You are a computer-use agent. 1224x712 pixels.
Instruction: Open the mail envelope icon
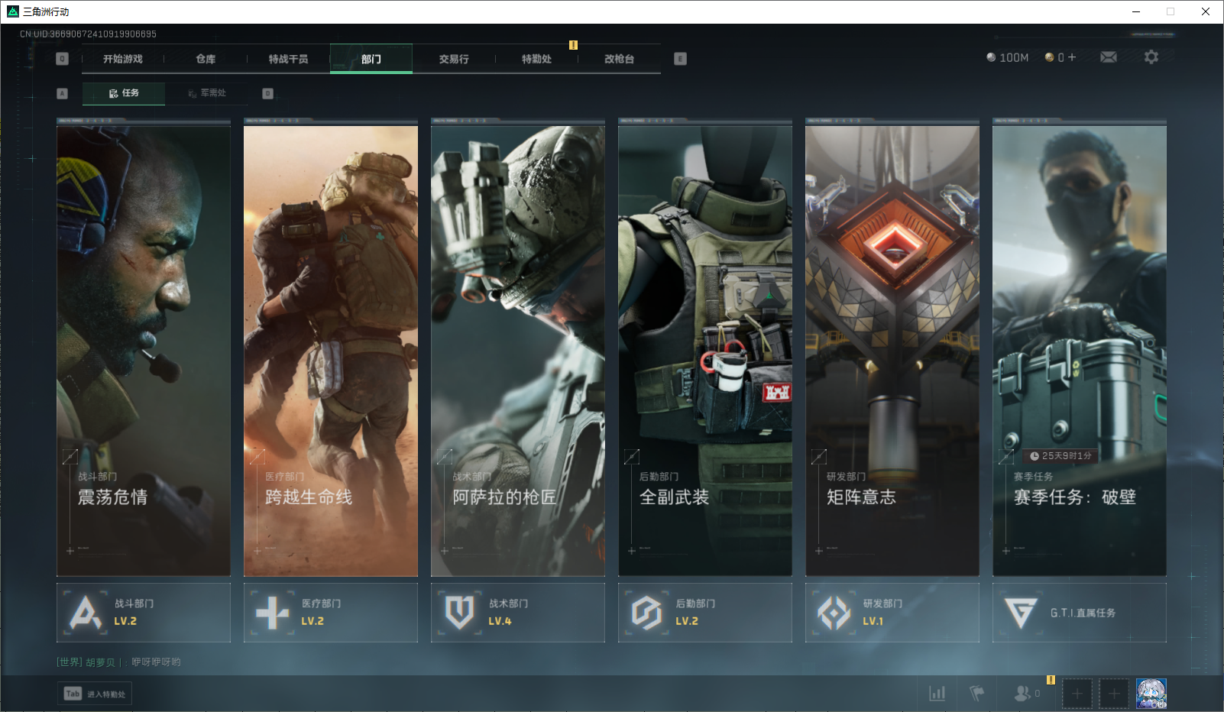1109,57
